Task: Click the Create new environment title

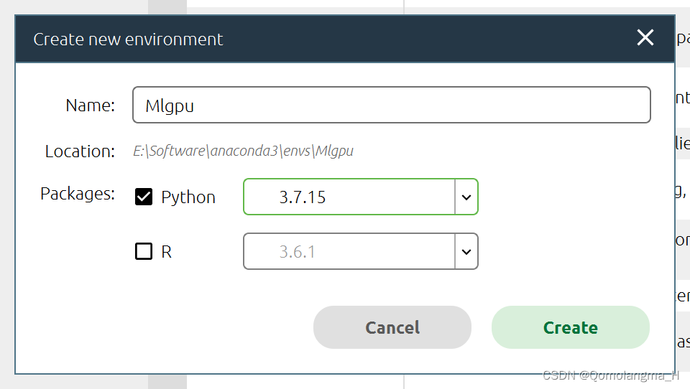Action: 128,39
